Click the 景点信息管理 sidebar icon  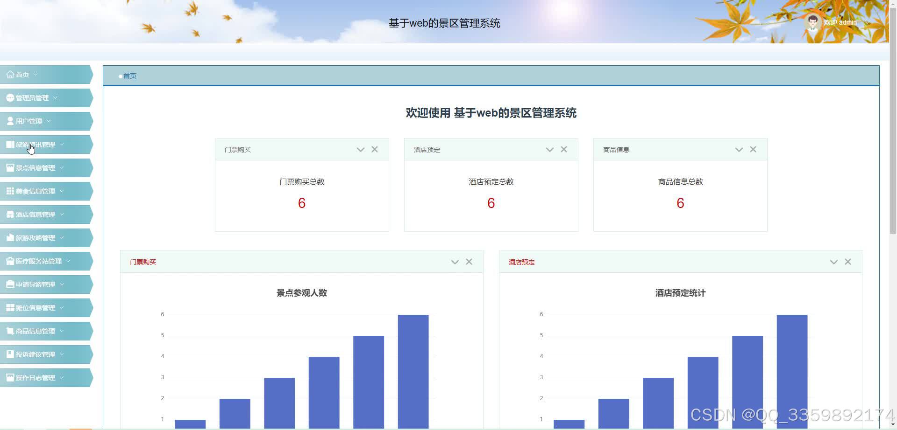point(10,167)
